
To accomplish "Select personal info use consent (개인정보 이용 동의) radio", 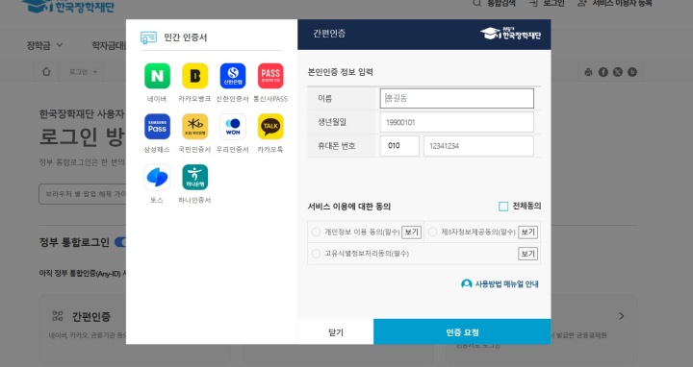I will [316, 232].
